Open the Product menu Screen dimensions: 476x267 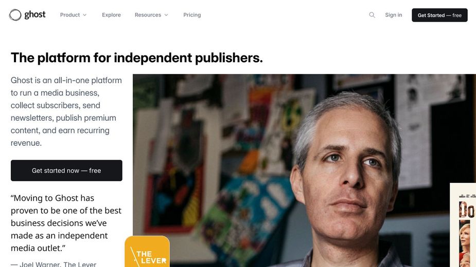point(73,15)
